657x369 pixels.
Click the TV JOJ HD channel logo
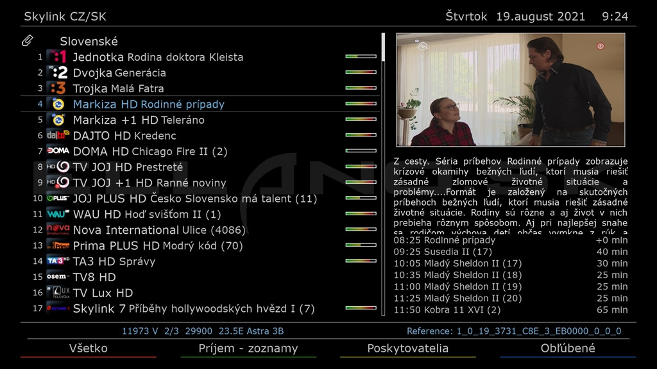point(58,167)
